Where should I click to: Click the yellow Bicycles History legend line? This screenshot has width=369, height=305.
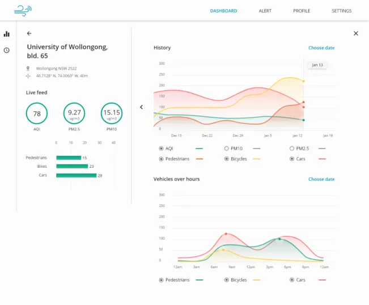(x=257, y=159)
